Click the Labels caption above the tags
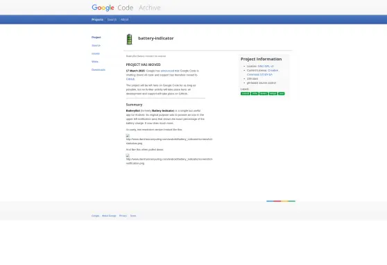Image resolution: width=387 pixels, height=265 pixels. 245,89
